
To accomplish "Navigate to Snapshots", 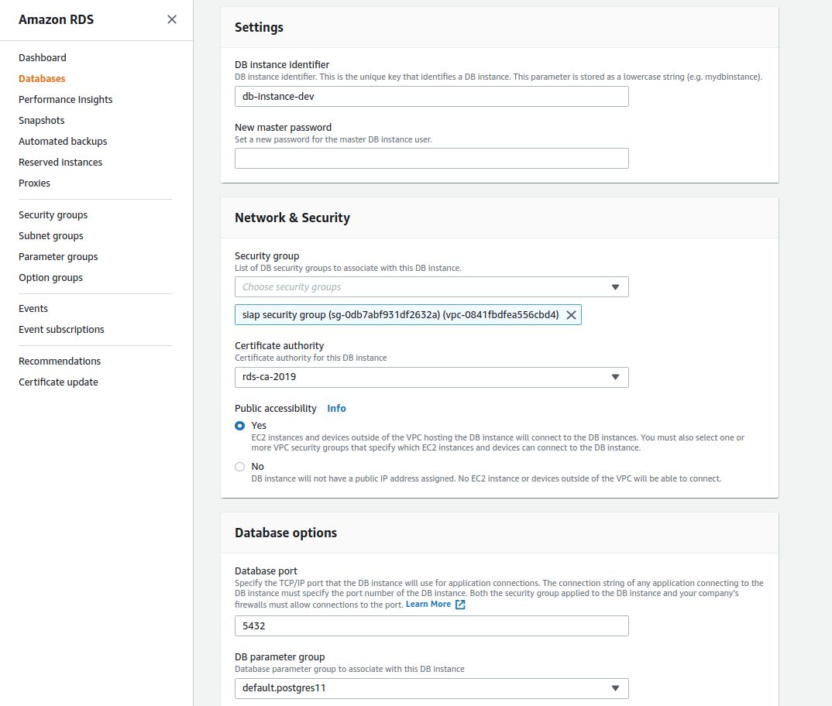I will (41, 121).
